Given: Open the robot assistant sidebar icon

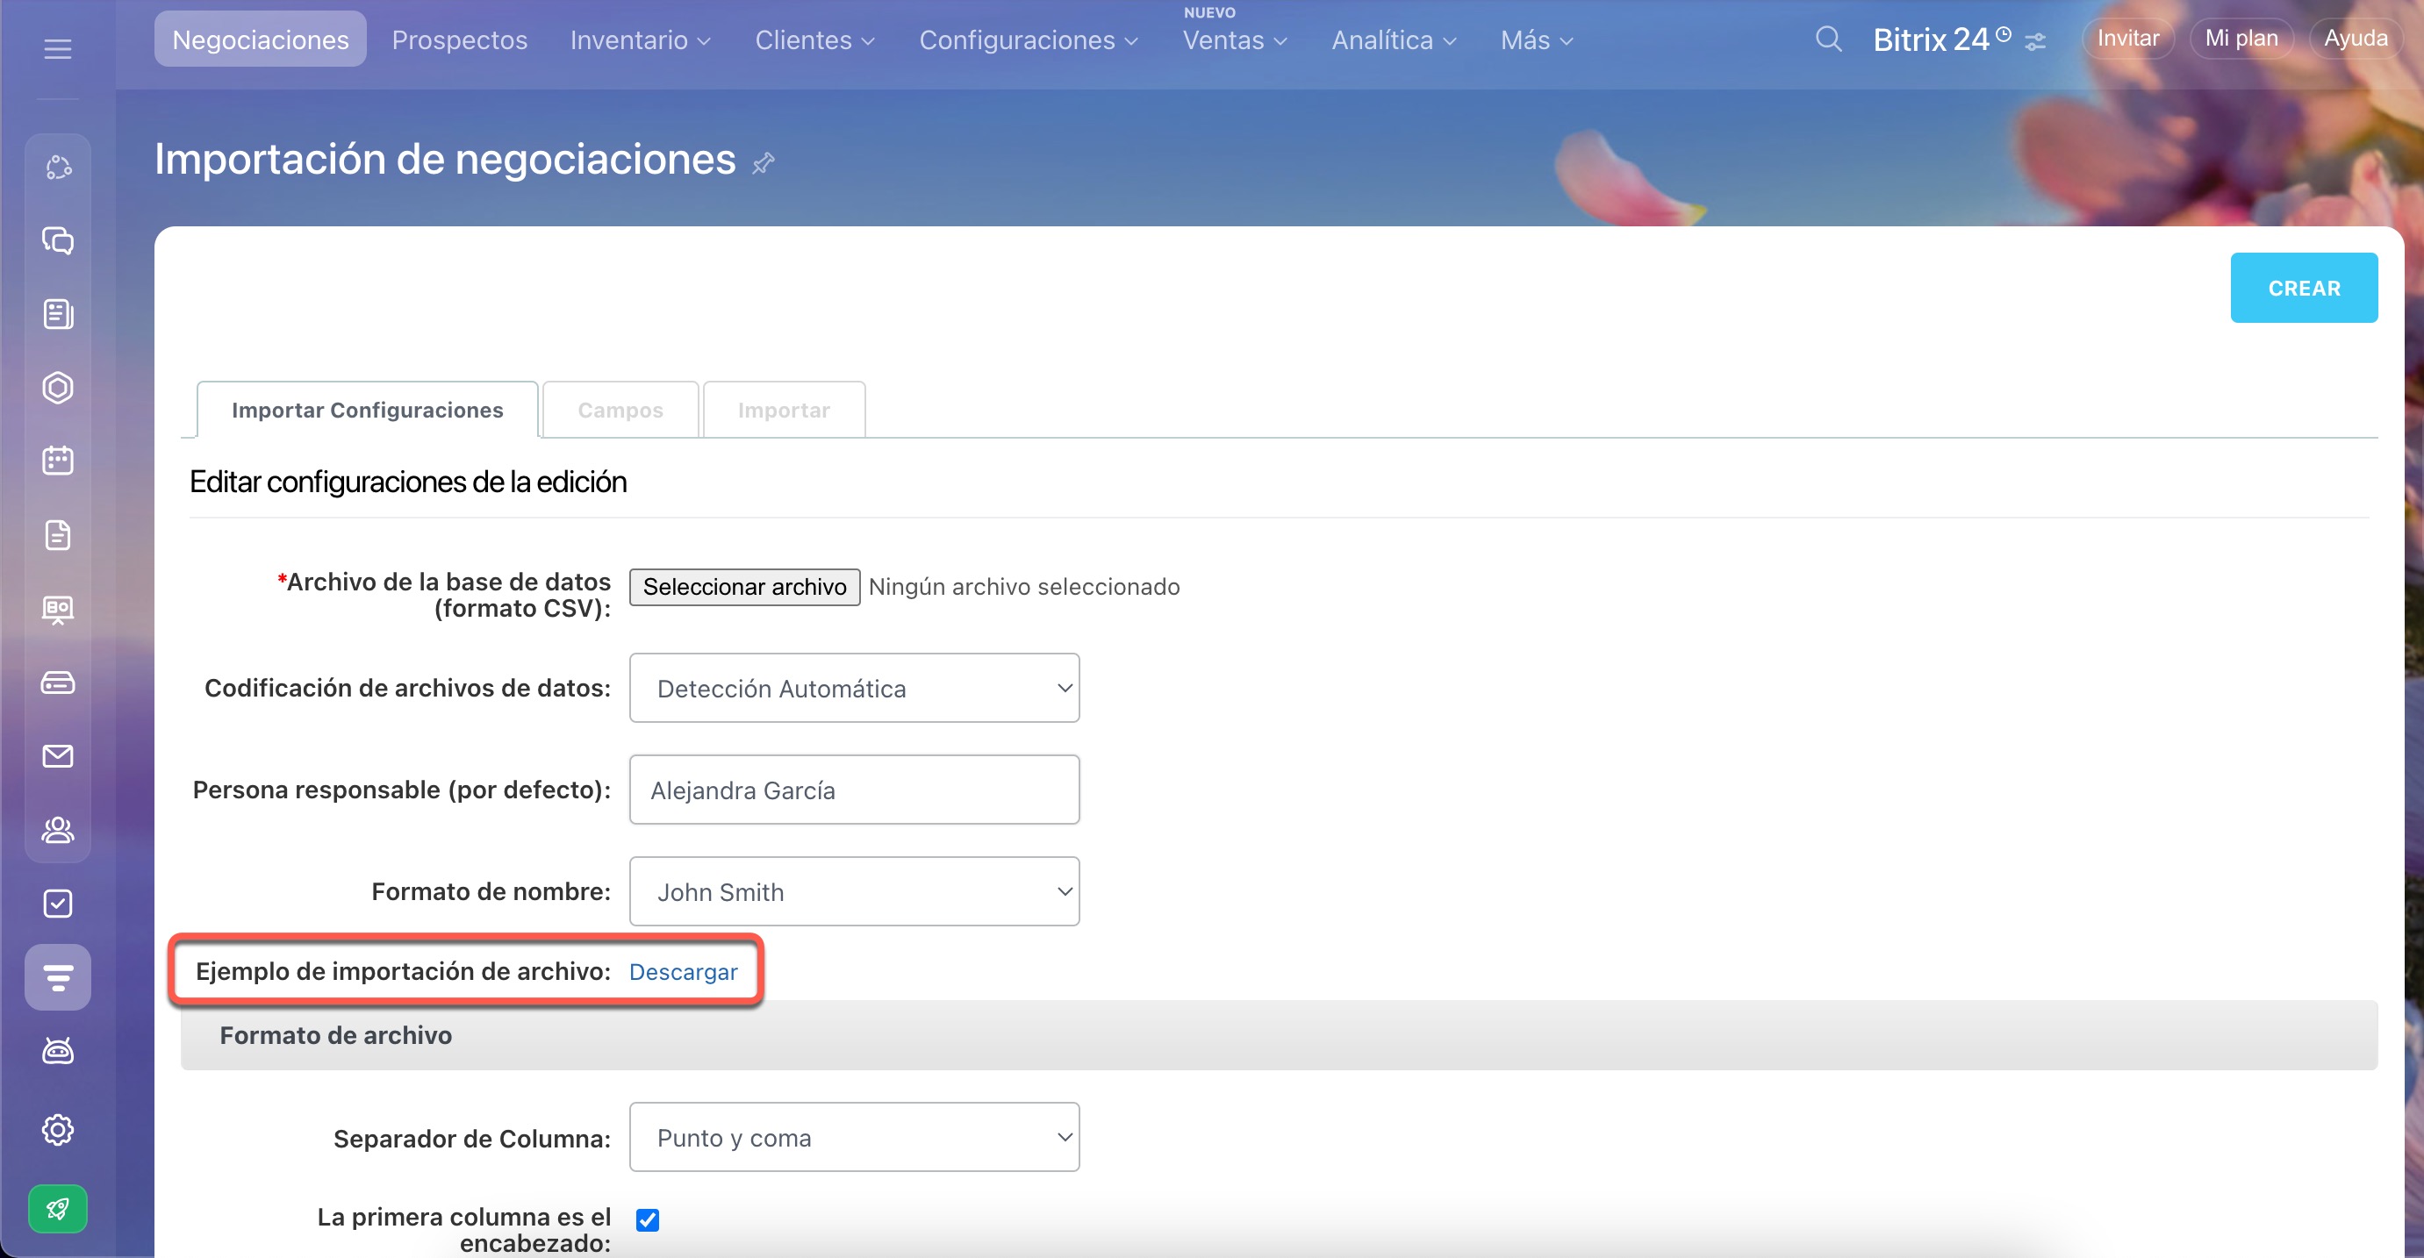Looking at the screenshot, I should pos(57,1050).
